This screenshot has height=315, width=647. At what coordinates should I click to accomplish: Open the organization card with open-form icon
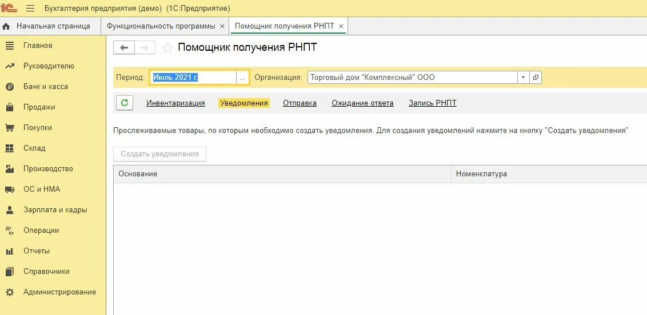coord(536,77)
